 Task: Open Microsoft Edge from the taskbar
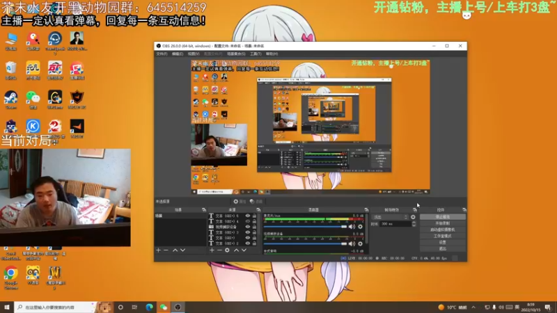[x=149, y=307]
